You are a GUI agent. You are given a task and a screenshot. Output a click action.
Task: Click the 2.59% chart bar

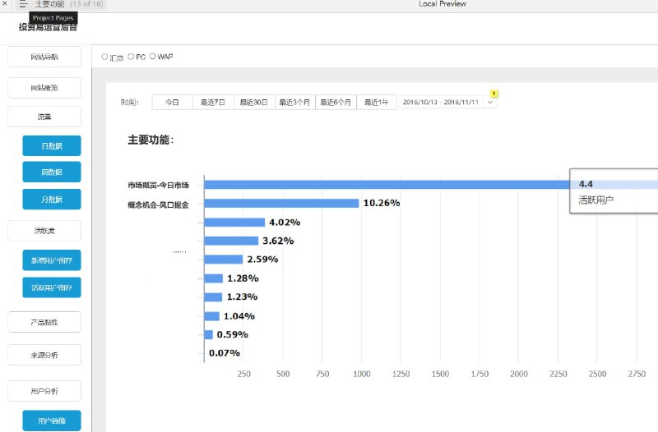[x=224, y=260]
